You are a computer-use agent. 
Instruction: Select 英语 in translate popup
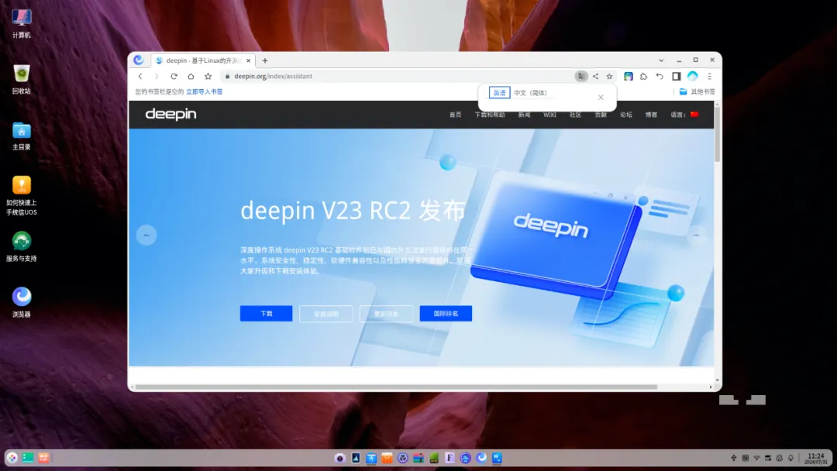(x=499, y=93)
